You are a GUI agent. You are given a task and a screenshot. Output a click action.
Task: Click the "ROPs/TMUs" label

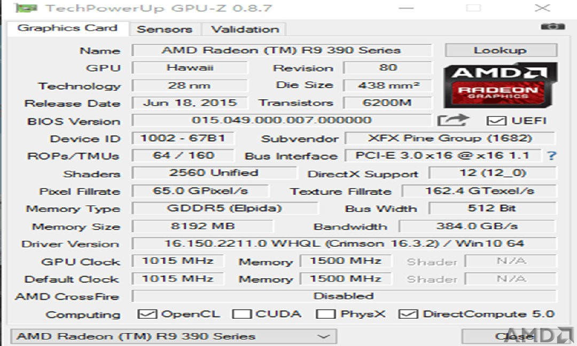pos(73,156)
